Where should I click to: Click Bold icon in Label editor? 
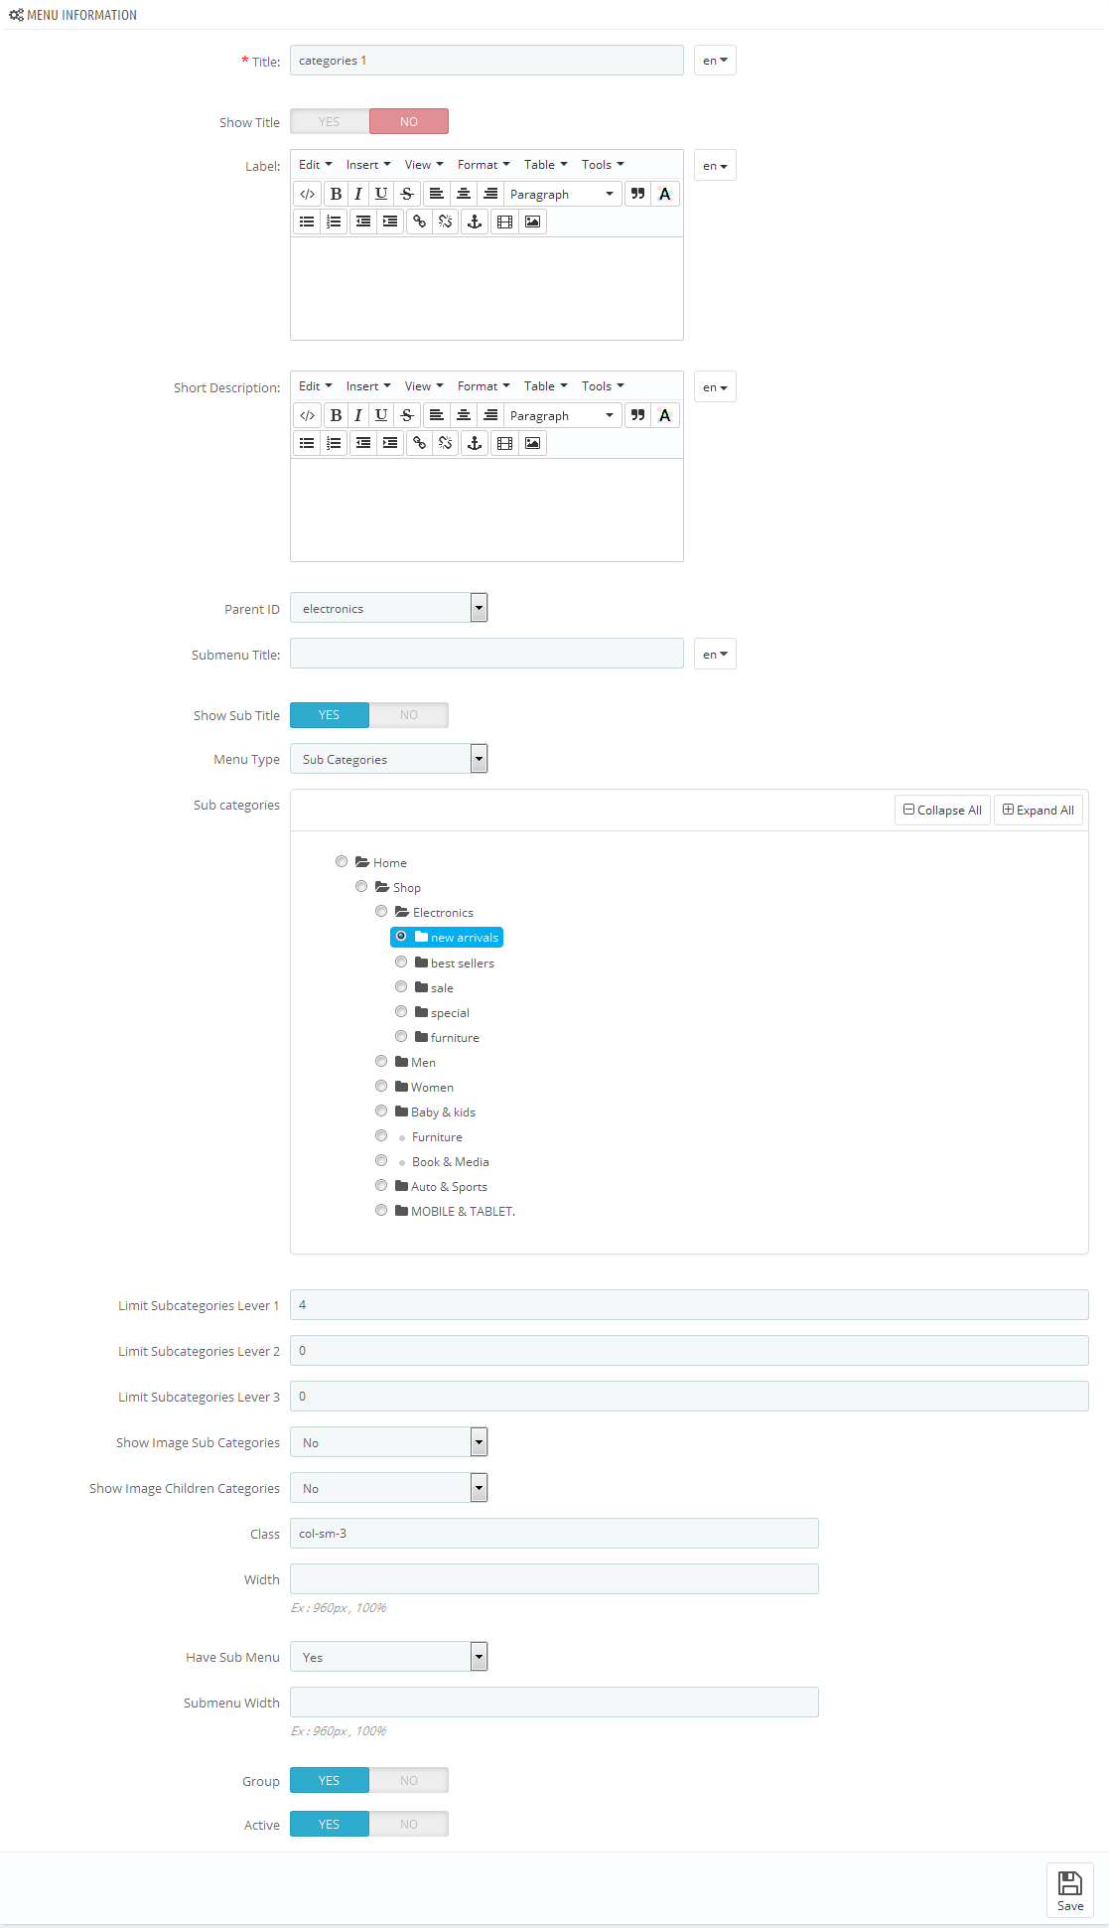pyautogui.click(x=336, y=194)
